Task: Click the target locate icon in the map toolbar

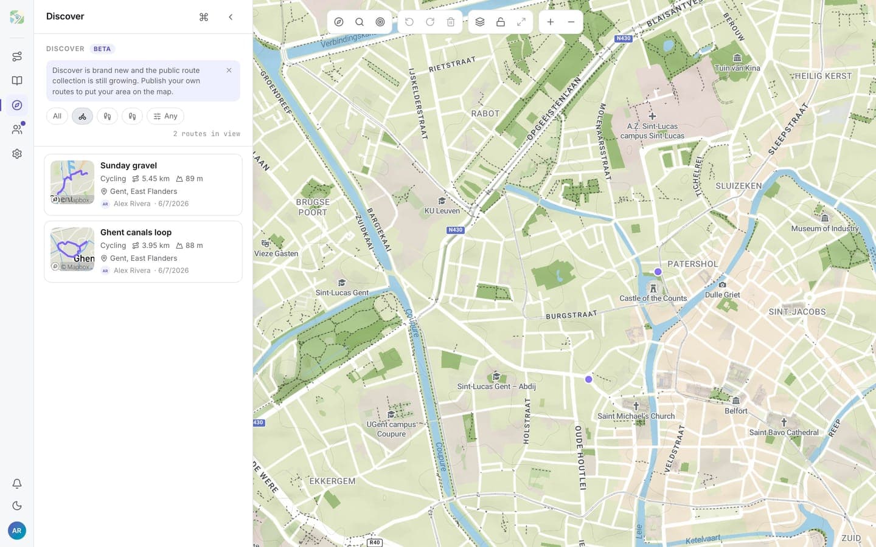Action: click(380, 22)
